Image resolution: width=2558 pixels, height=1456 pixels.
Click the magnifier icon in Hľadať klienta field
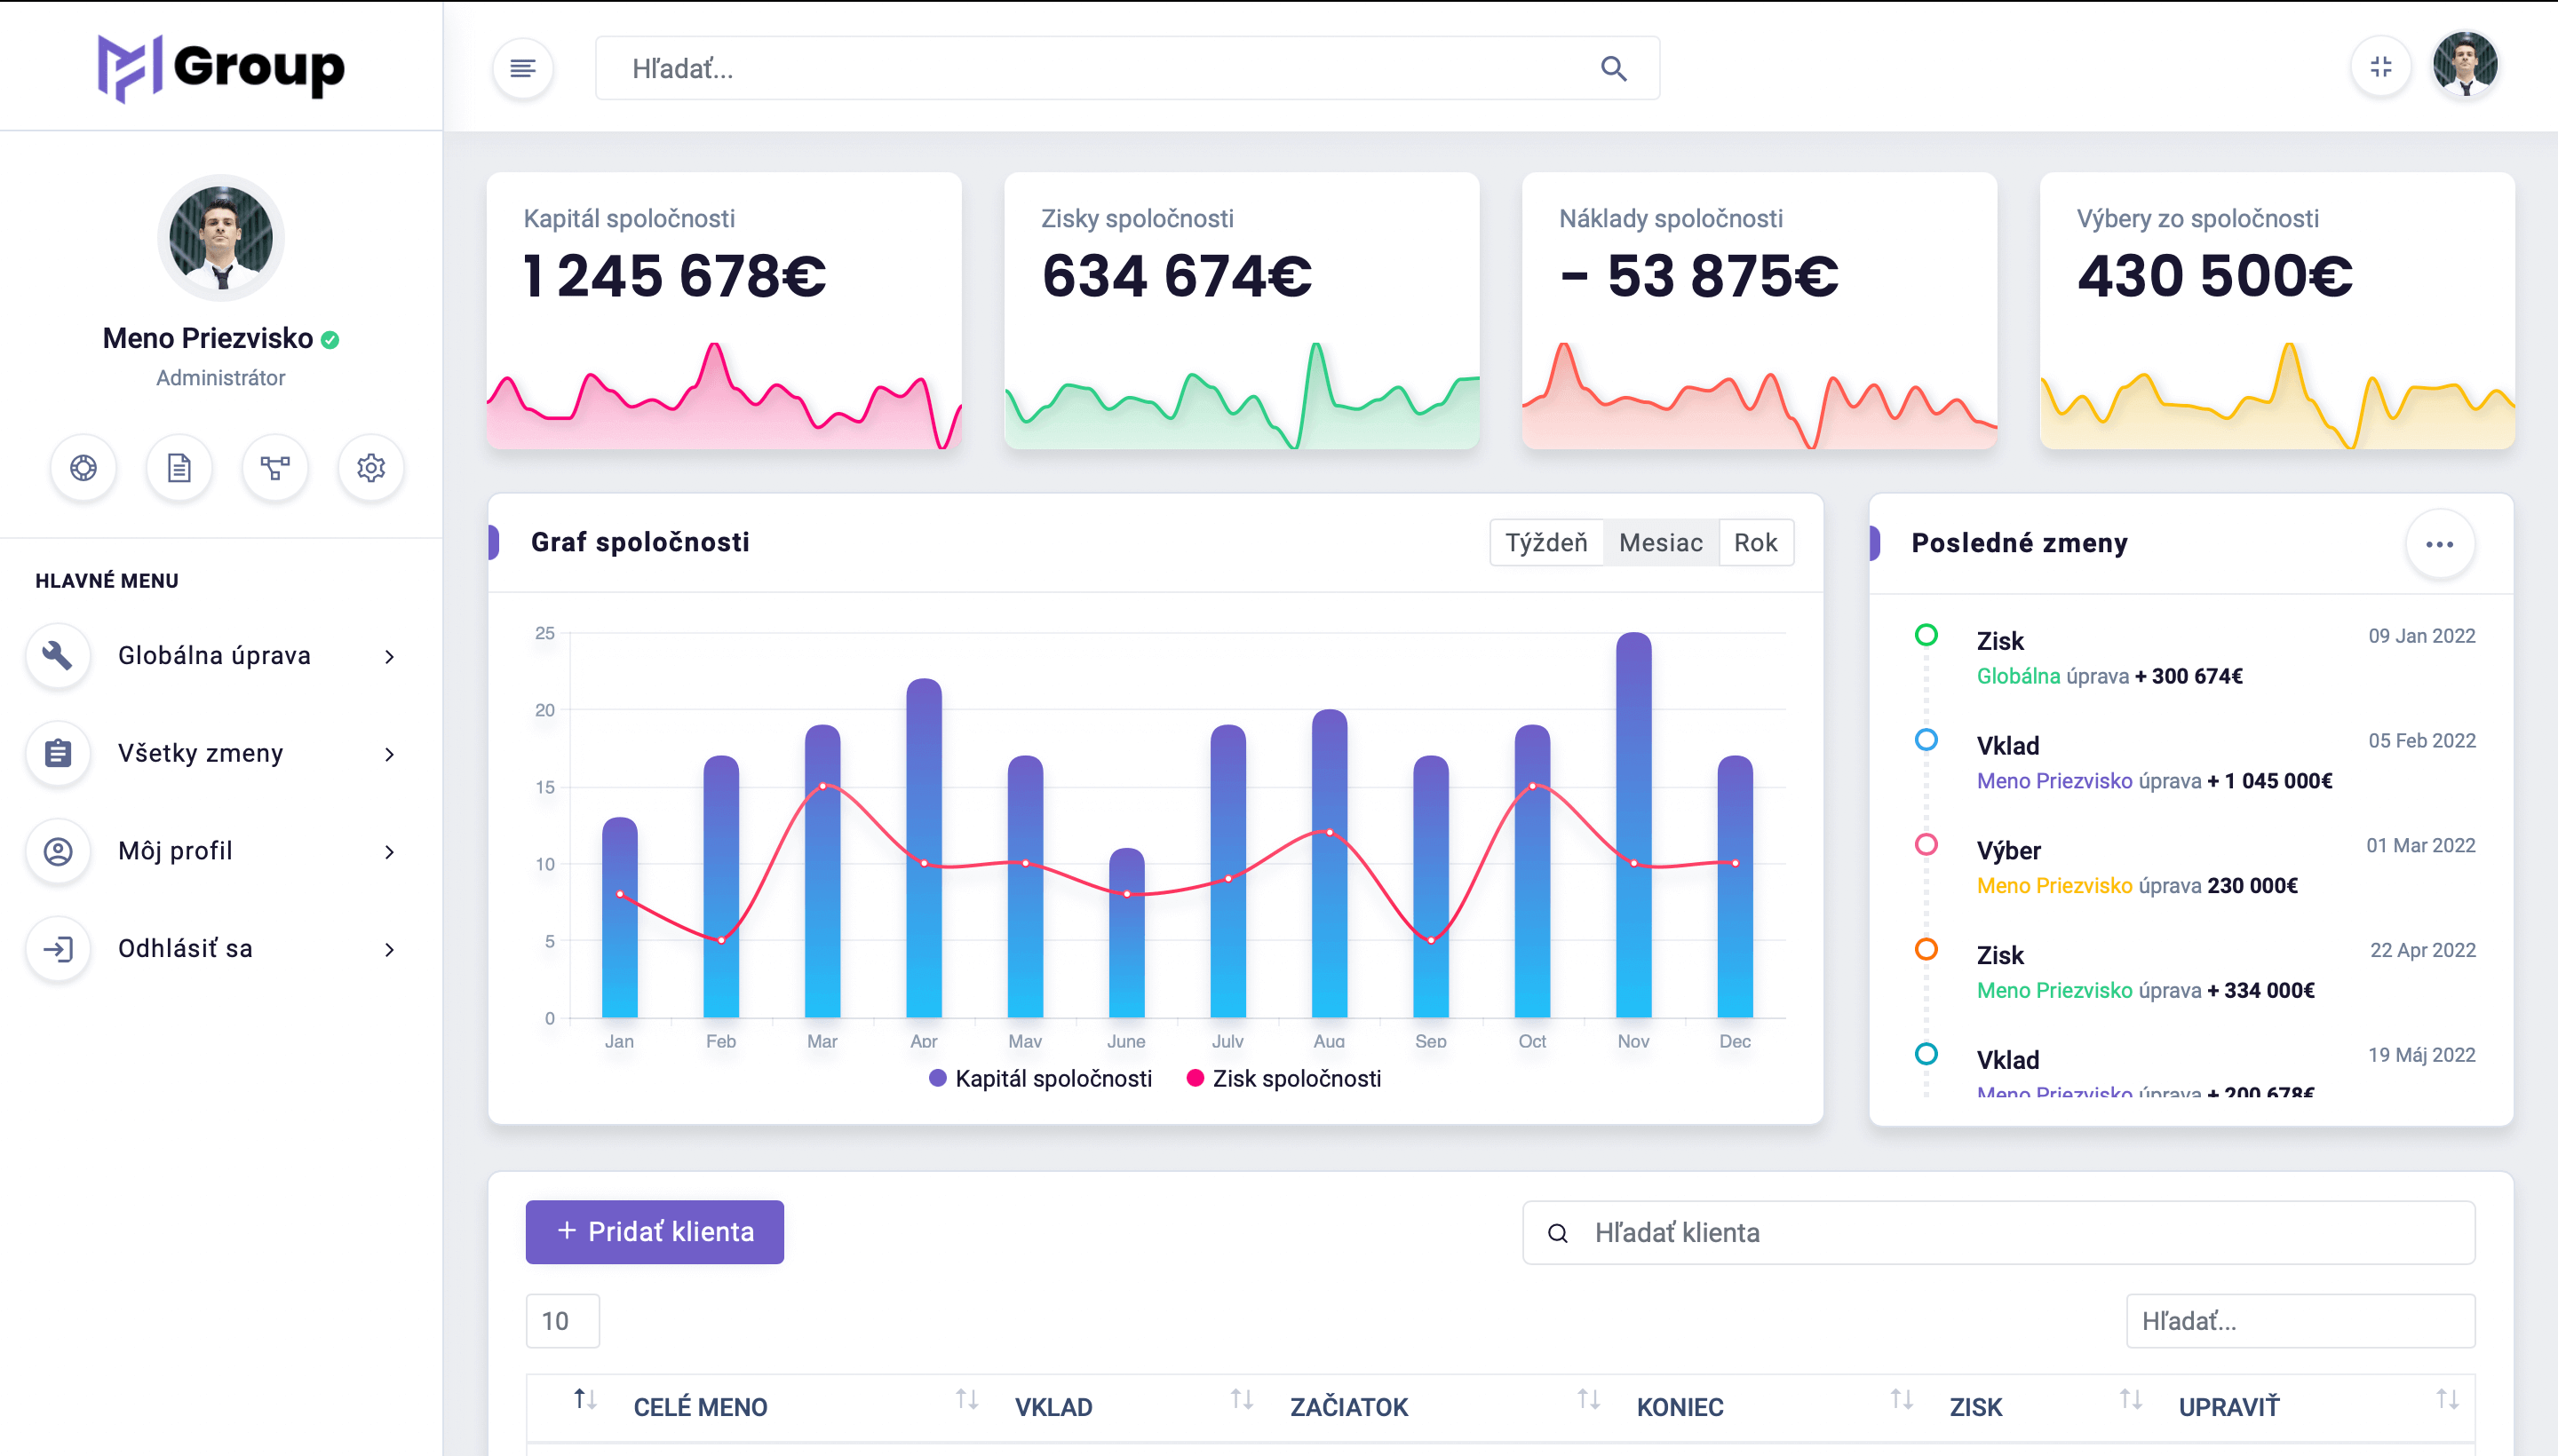[1558, 1234]
